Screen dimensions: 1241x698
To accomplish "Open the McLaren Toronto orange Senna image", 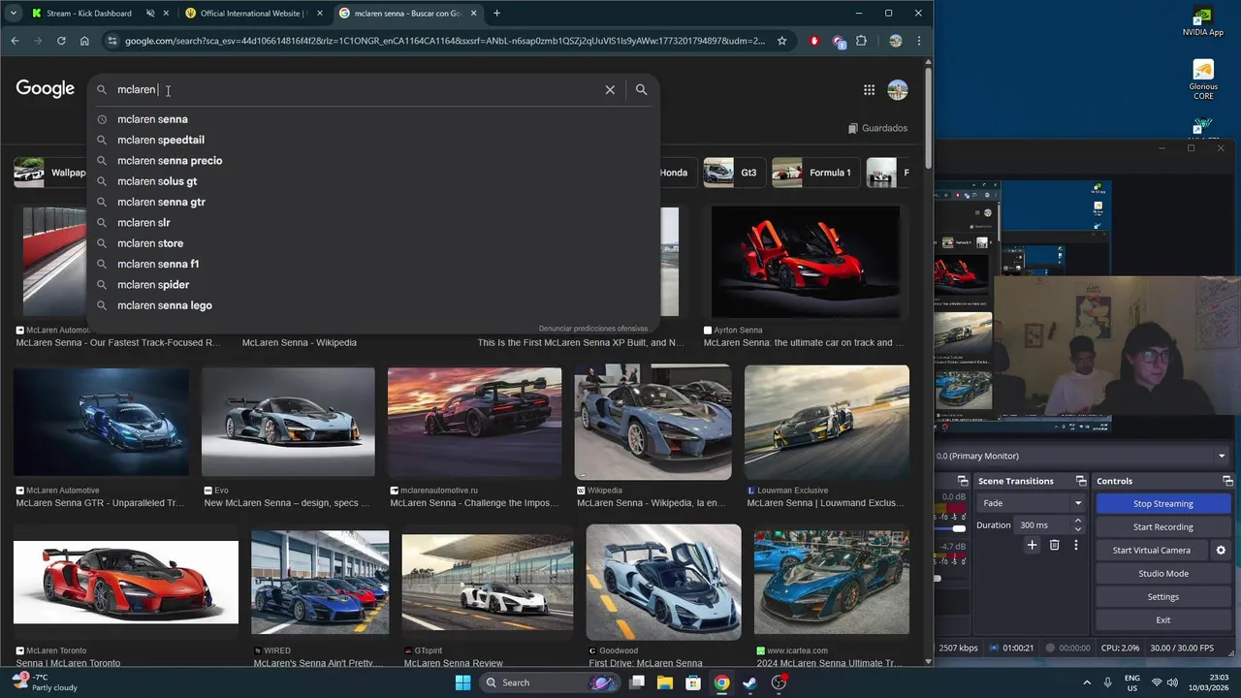I will pos(126,583).
